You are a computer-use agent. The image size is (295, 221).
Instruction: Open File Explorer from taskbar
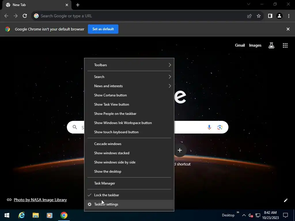[x=35, y=215]
